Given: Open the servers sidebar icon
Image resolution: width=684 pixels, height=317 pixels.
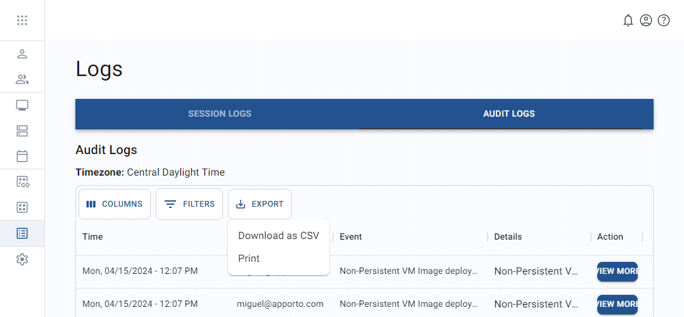Looking at the screenshot, I should click(22, 131).
